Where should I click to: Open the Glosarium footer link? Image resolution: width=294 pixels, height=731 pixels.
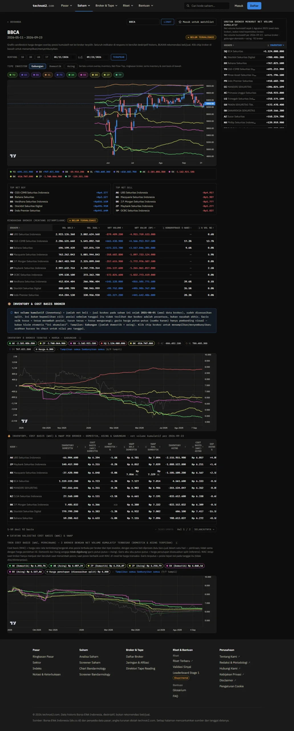click(x=179, y=690)
